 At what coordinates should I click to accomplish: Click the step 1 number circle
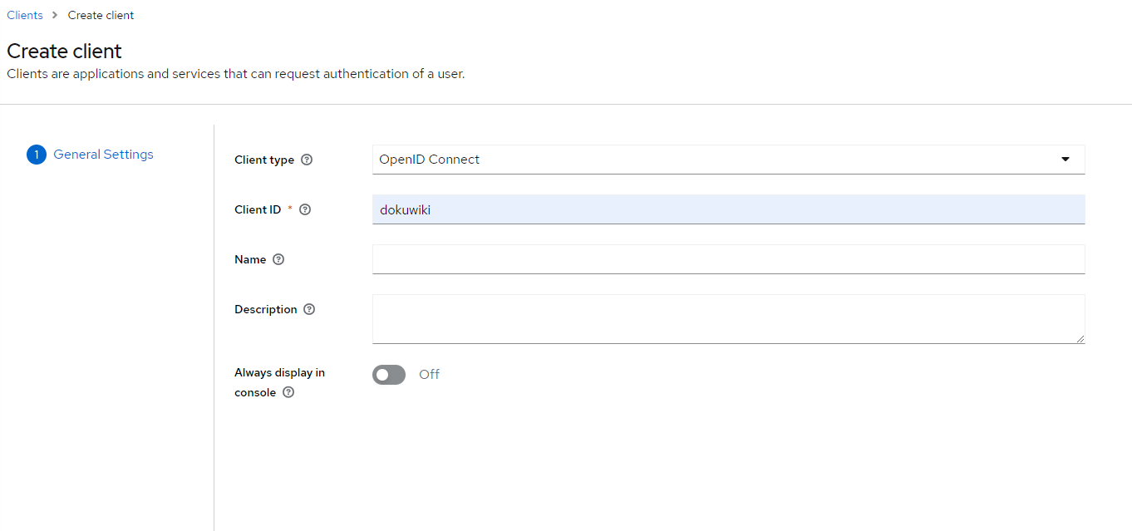coord(37,155)
